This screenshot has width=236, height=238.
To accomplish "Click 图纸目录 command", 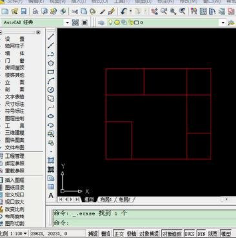I will coord(15,188).
